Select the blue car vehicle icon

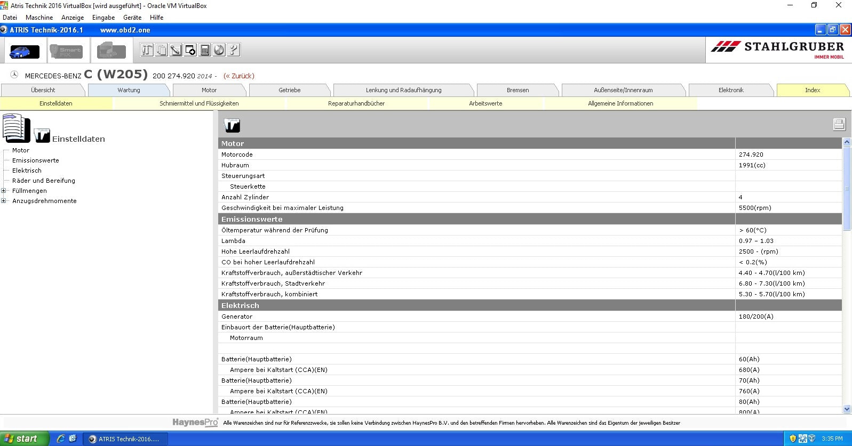25,51
